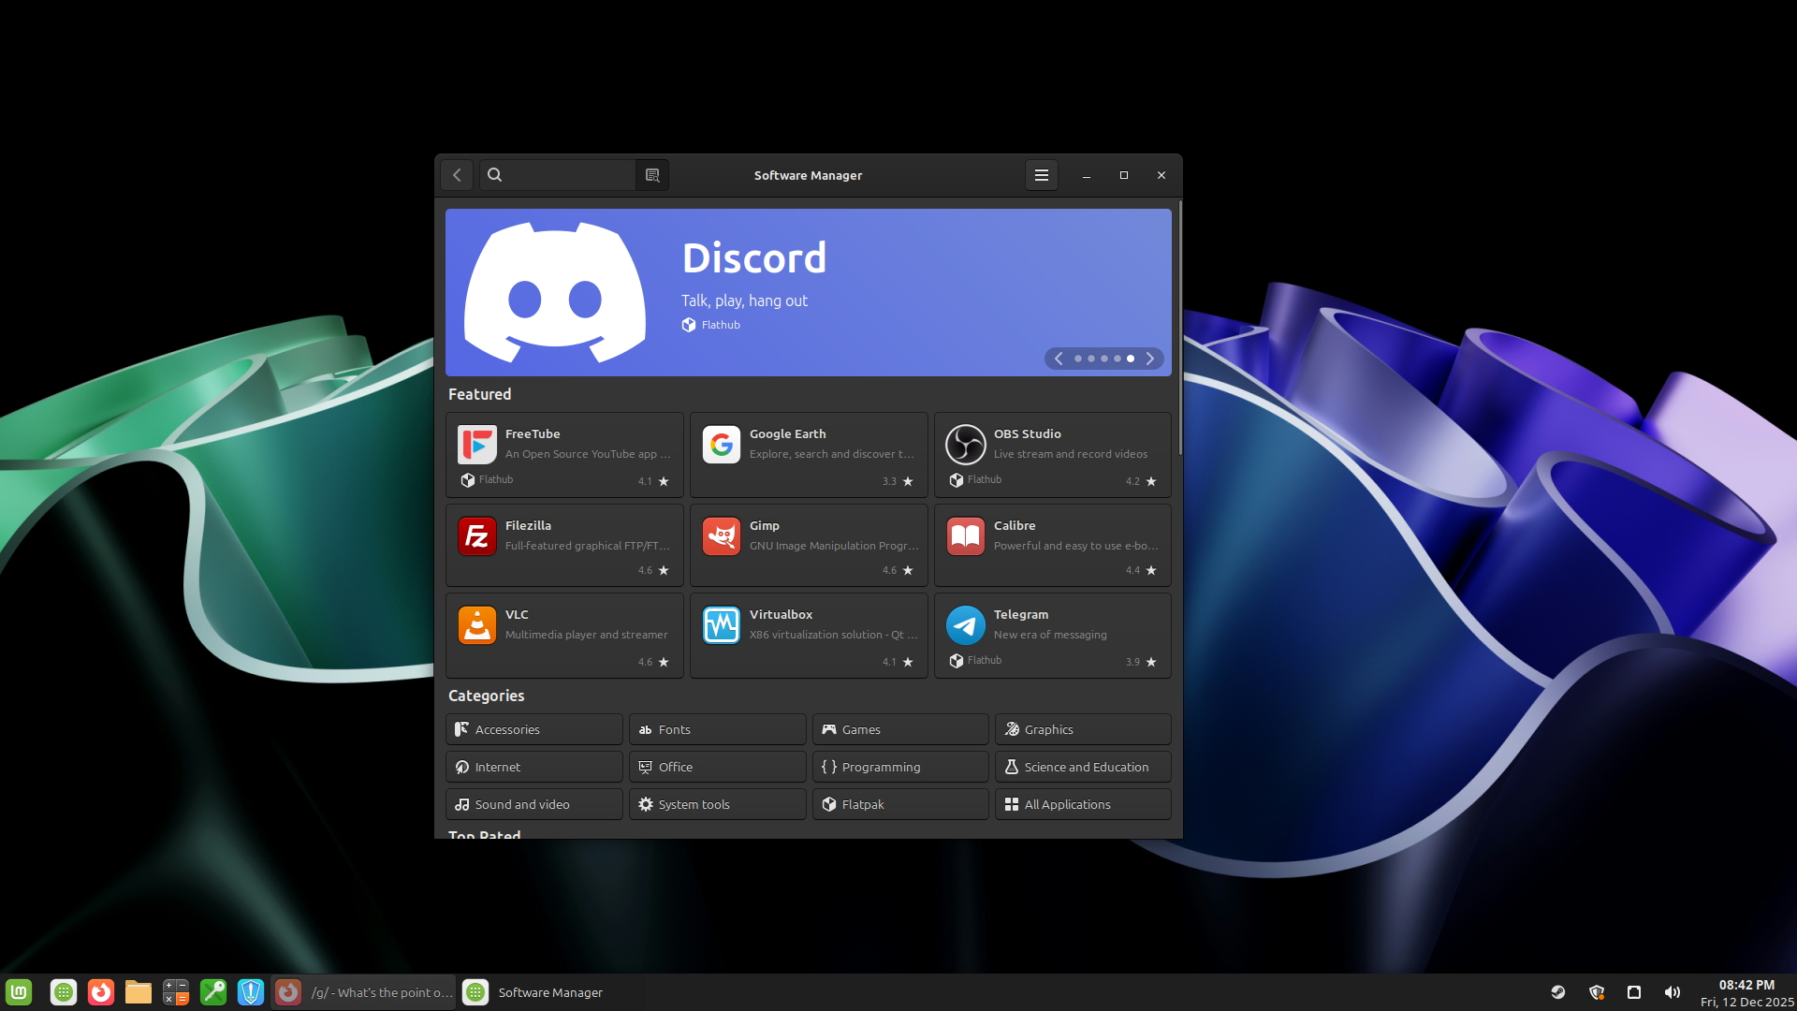Go to next banner slide arrow

(1150, 359)
